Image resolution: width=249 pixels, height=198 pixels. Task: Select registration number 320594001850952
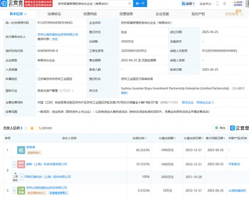tap(134, 51)
